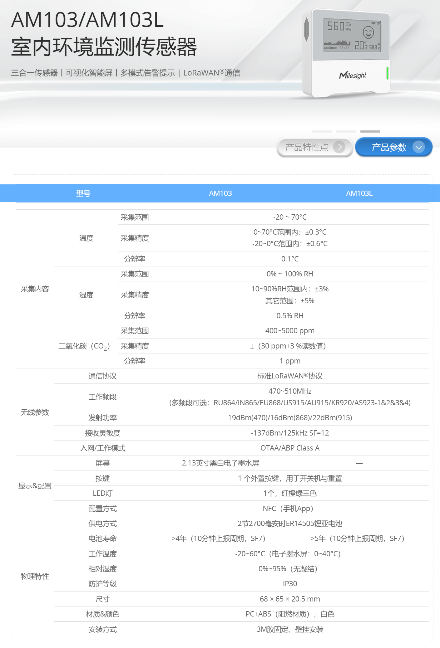Click the 发射功率 label
440x648 pixels.
coord(102,418)
